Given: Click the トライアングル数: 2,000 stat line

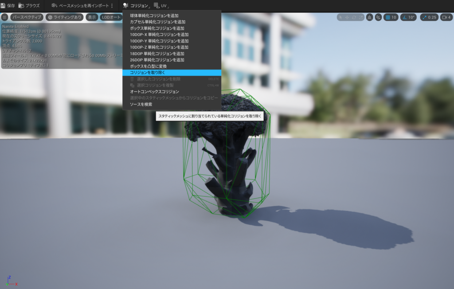Looking at the screenshot, I should (22, 41).
